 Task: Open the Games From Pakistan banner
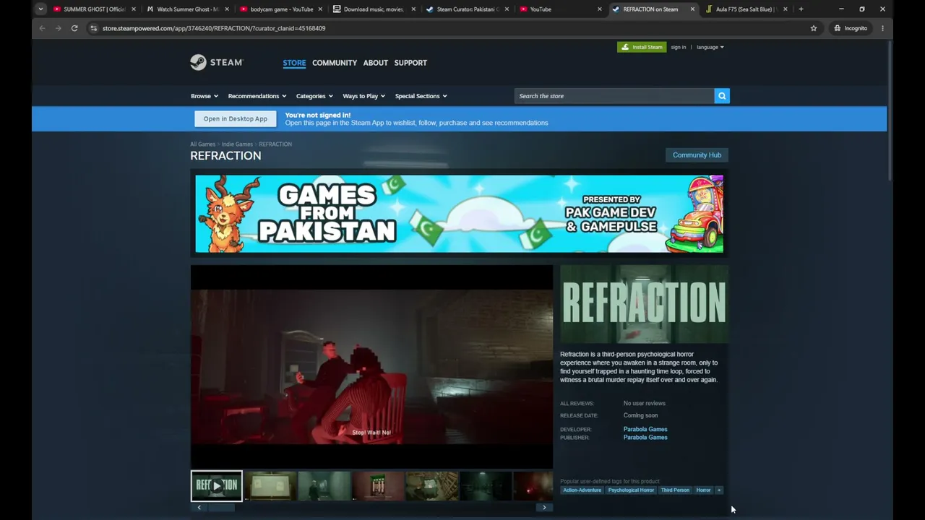point(459,214)
